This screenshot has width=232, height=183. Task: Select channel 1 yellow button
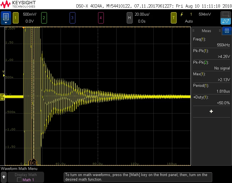(x=16, y=18)
